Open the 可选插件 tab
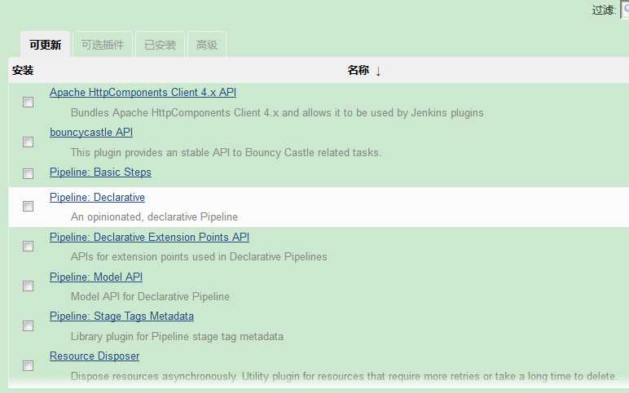The image size is (629, 393). pyautogui.click(x=103, y=45)
